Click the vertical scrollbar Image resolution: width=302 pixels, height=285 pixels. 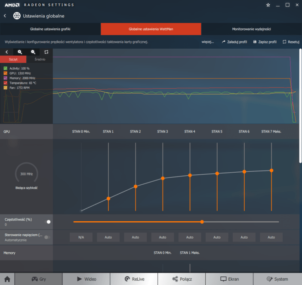300,106
